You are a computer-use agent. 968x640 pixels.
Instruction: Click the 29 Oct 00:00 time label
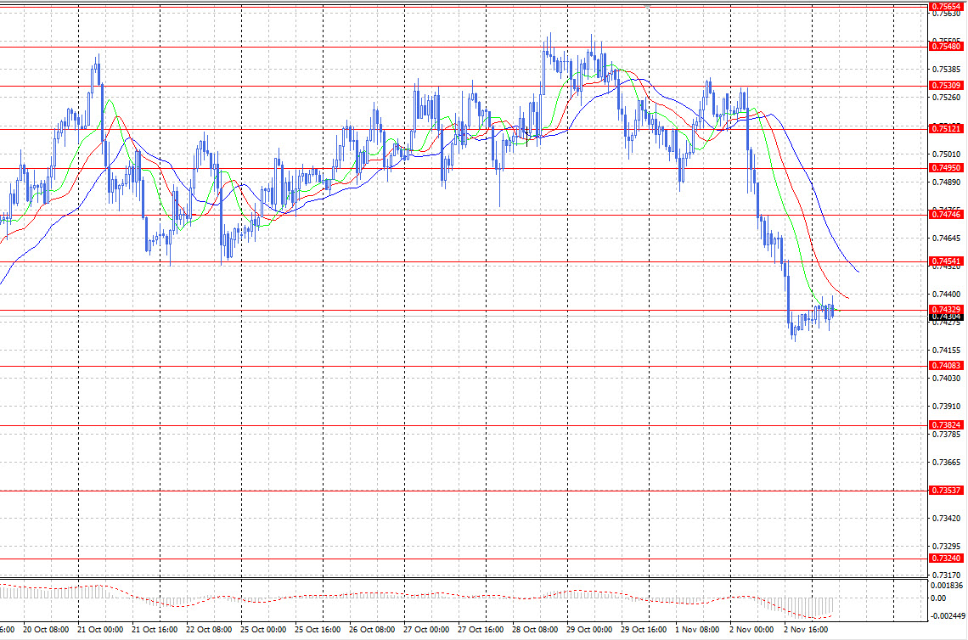[589, 630]
